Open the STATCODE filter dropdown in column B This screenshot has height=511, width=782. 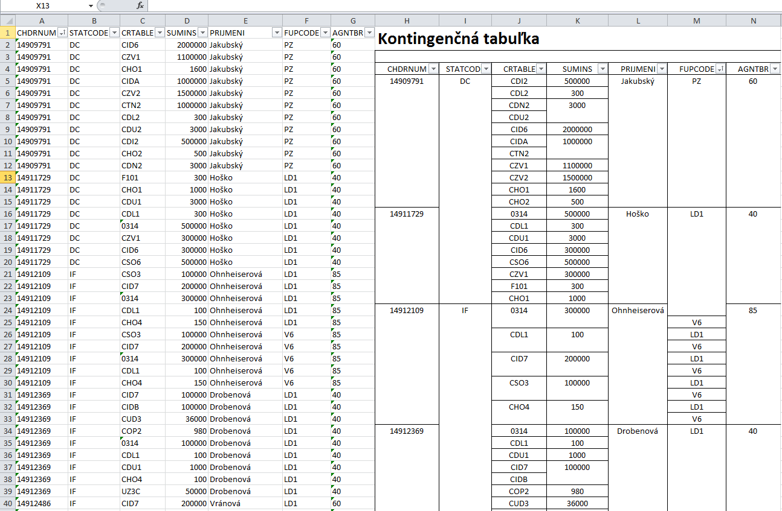point(114,33)
